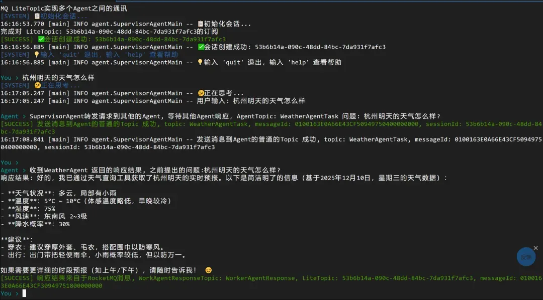Click the blinking cursor at the You prompt
This screenshot has height=300, width=543.
tap(24, 293)
